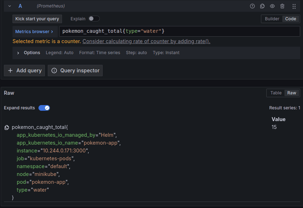Copy the pokemon_caught_total series to clipboard
Screen dimensions: 303x208
point(7,127)
